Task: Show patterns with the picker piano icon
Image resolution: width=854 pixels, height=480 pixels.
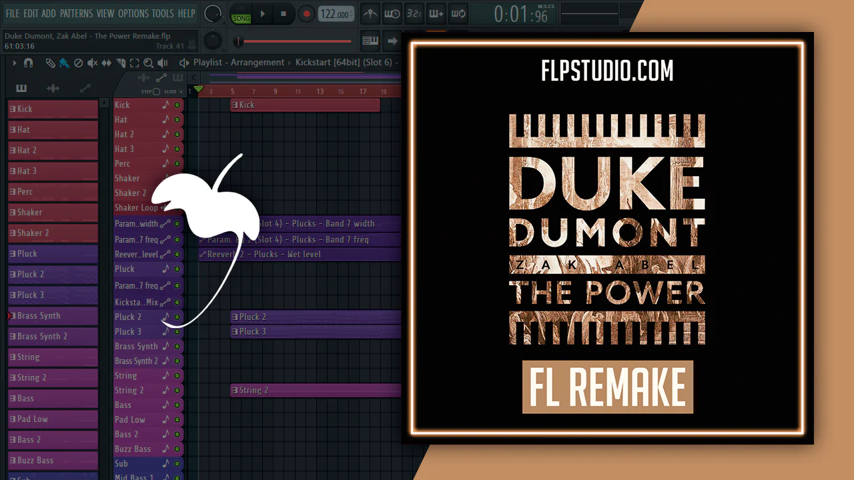Action: (21, 89)
